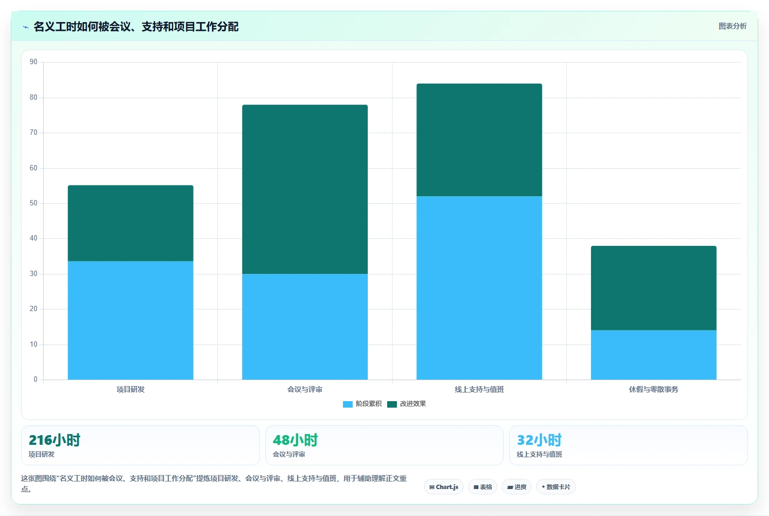Viewport: 769px width, 516px height.
Task: Click the 改进效果 legend label
Action: 413,404
